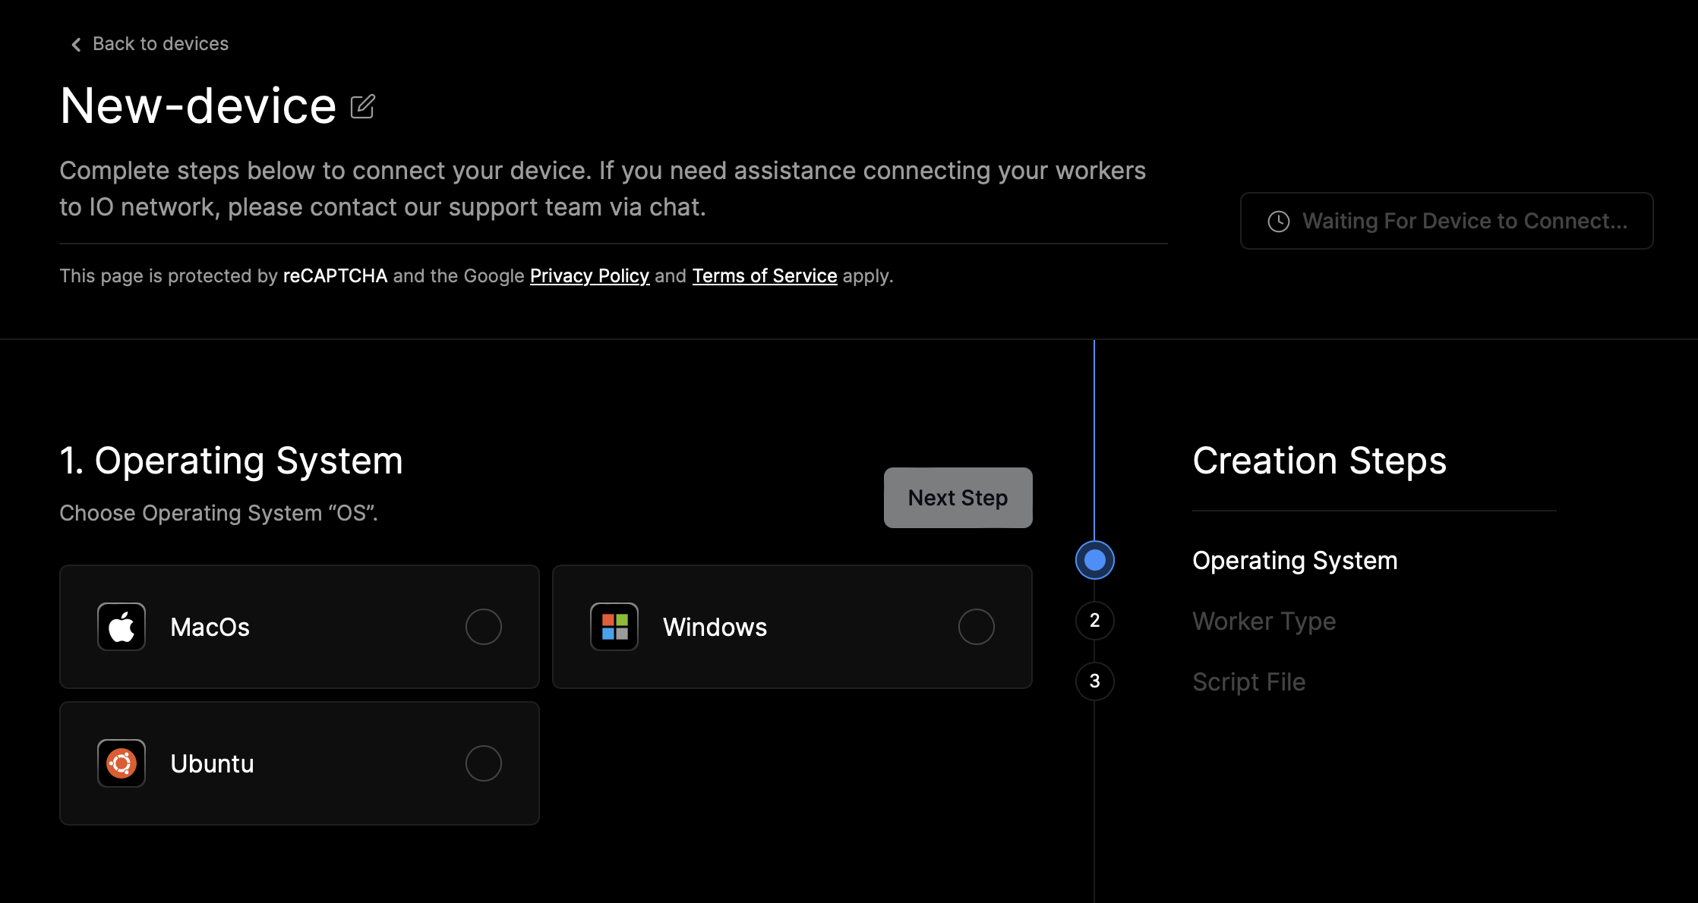Go back to devices
Screen dimensions: 1698x903
point(150,44)
